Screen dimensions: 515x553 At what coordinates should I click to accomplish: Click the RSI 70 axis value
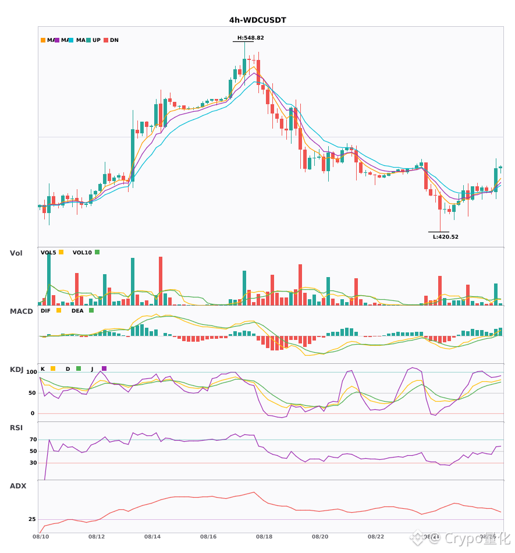pos(33,439)
